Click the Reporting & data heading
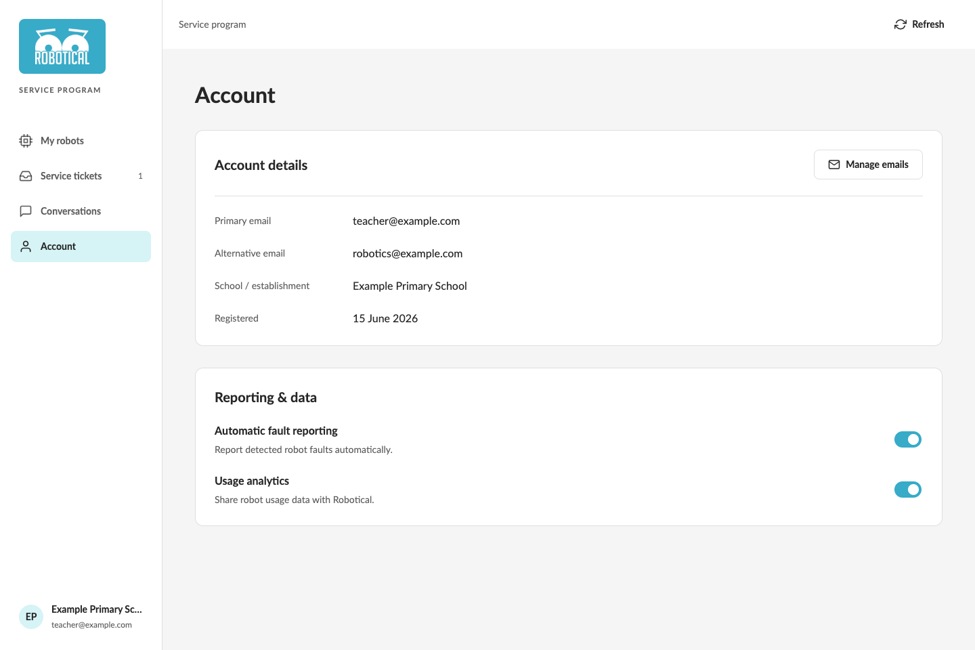 point(265,397)
